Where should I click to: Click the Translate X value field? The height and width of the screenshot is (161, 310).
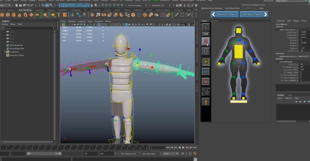tap(303, 32)
